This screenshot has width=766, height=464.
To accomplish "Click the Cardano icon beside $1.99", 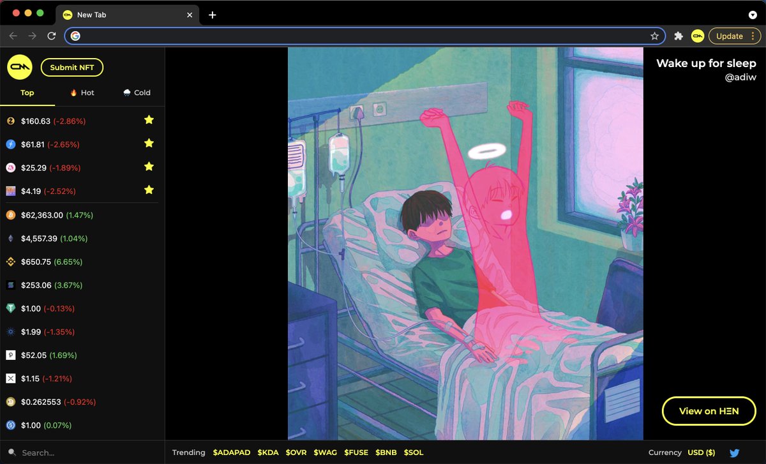I will [10, 332].
